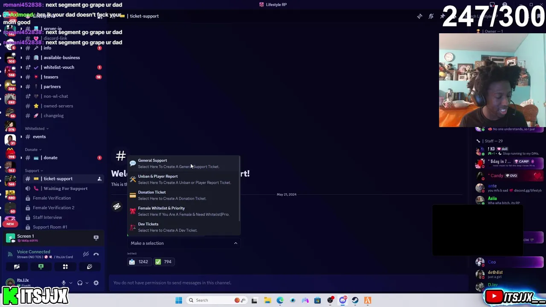Open the Threads icon in channel header
The width and height of the screenshot is (546, 307).
tap(420, 16)
